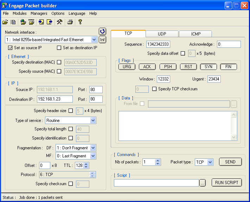Check Specify destination (MAC) box

tap(59, 62)
